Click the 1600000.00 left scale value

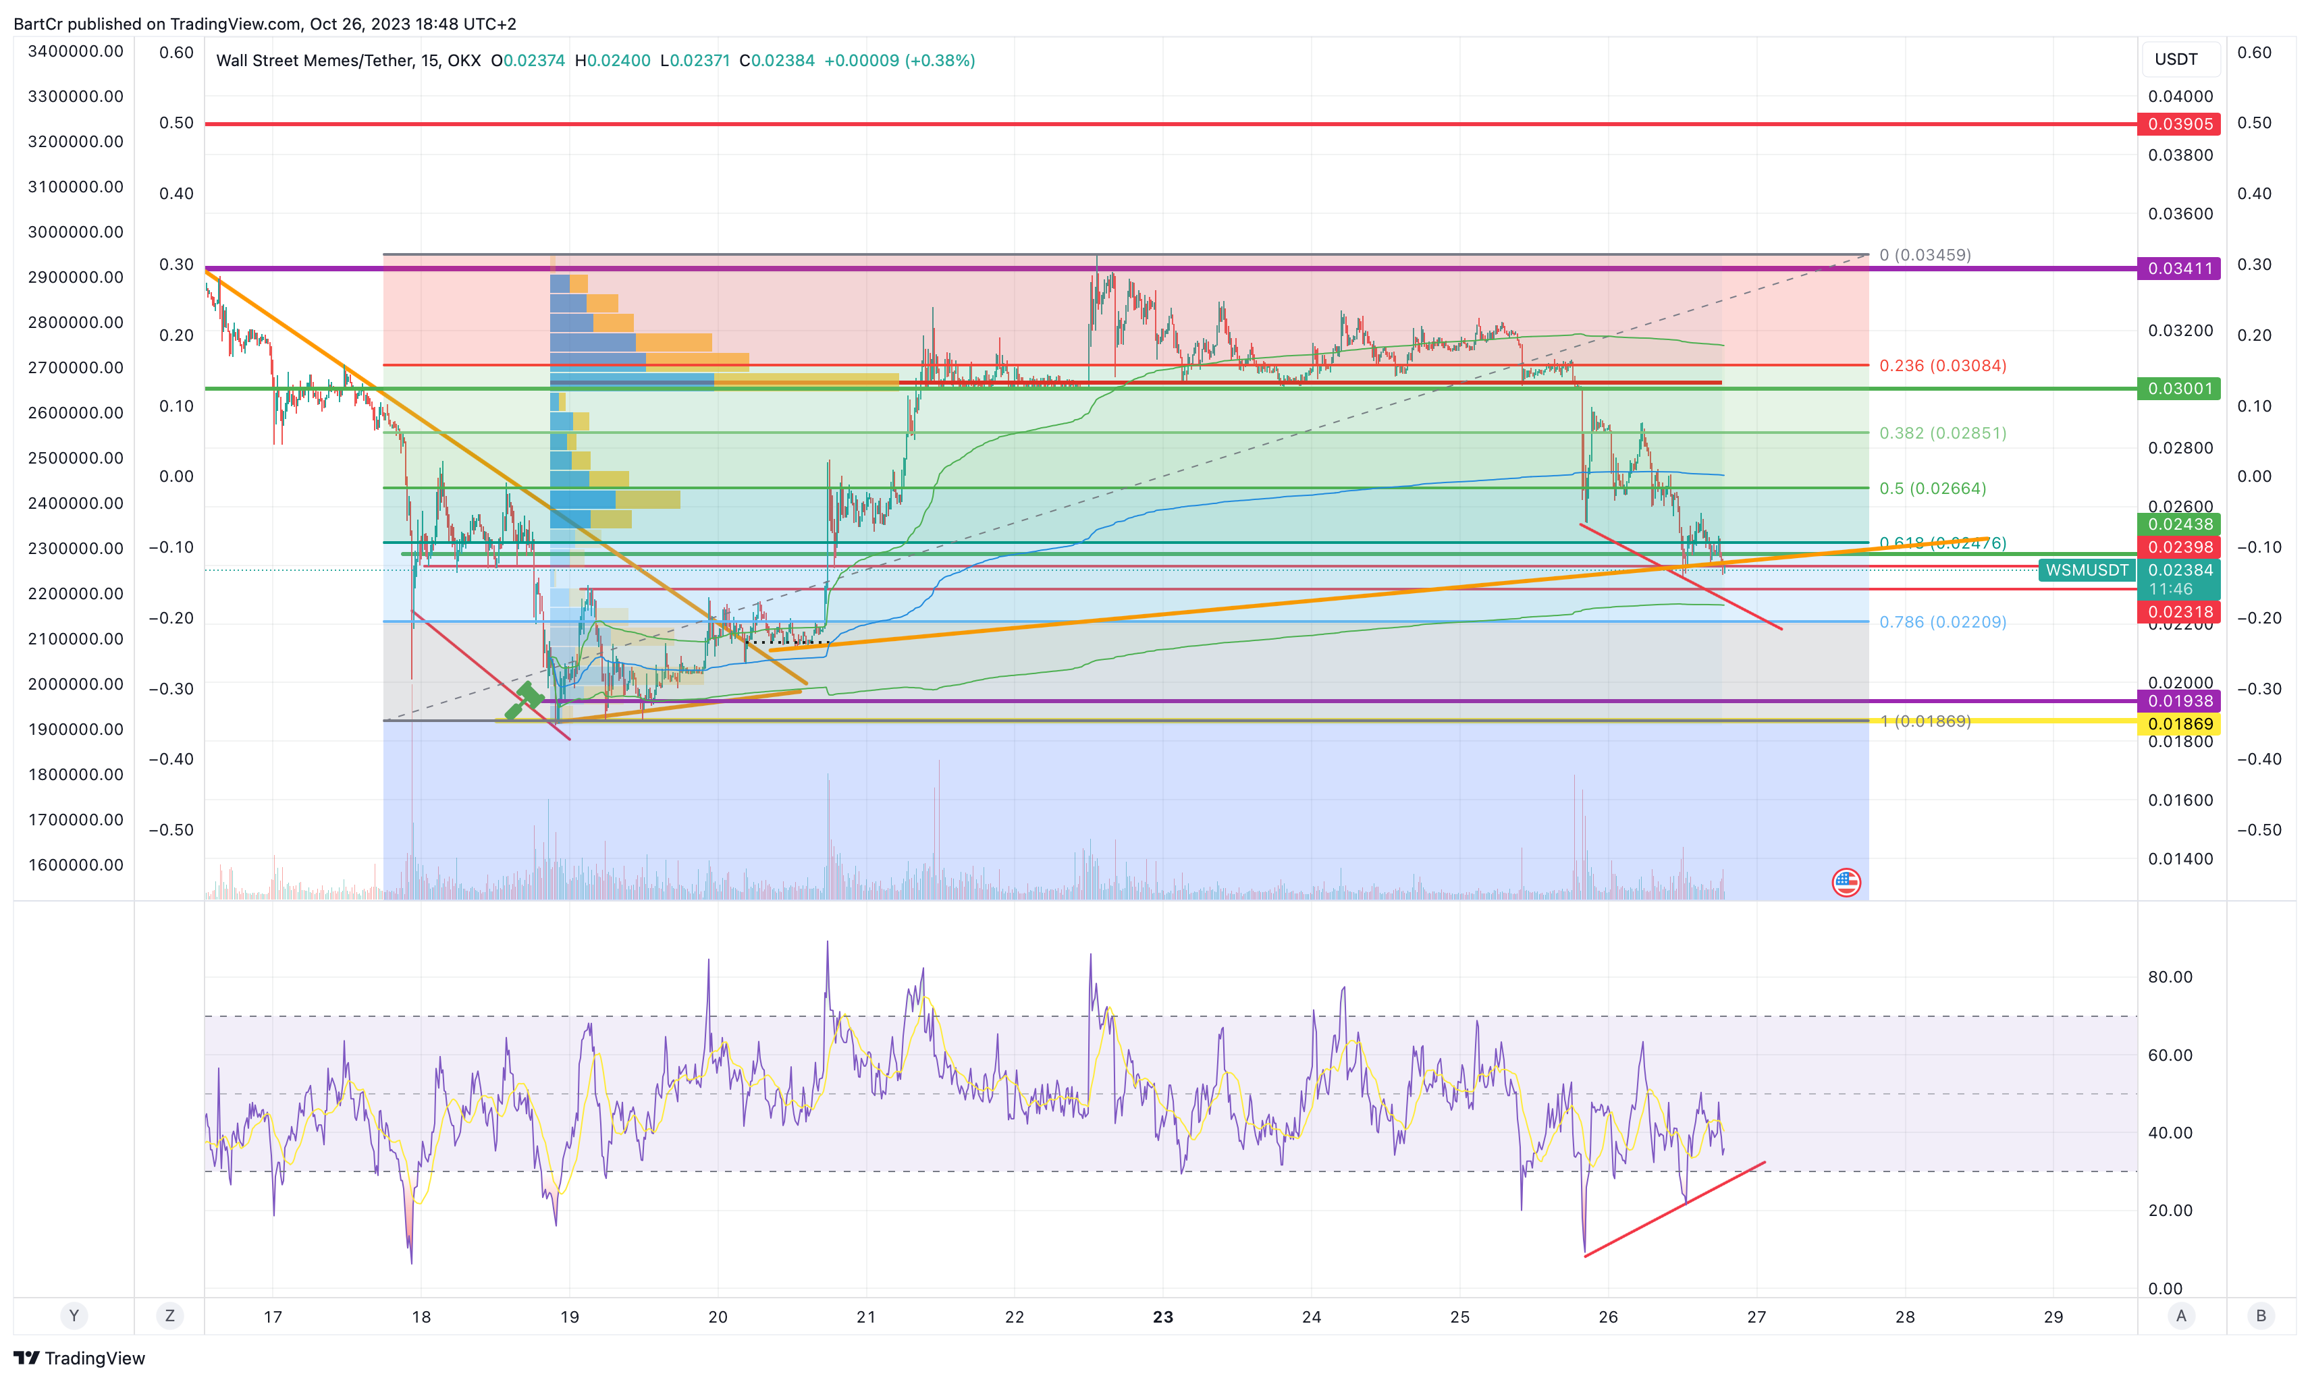[x=76, y=865]
